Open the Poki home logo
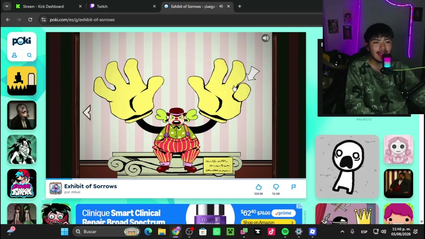This screenshot has width=425, height=239. click(22, 41)
